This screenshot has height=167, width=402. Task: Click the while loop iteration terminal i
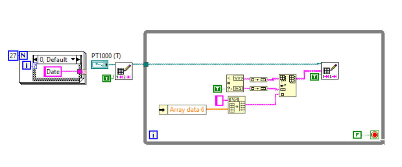(153, 135)
